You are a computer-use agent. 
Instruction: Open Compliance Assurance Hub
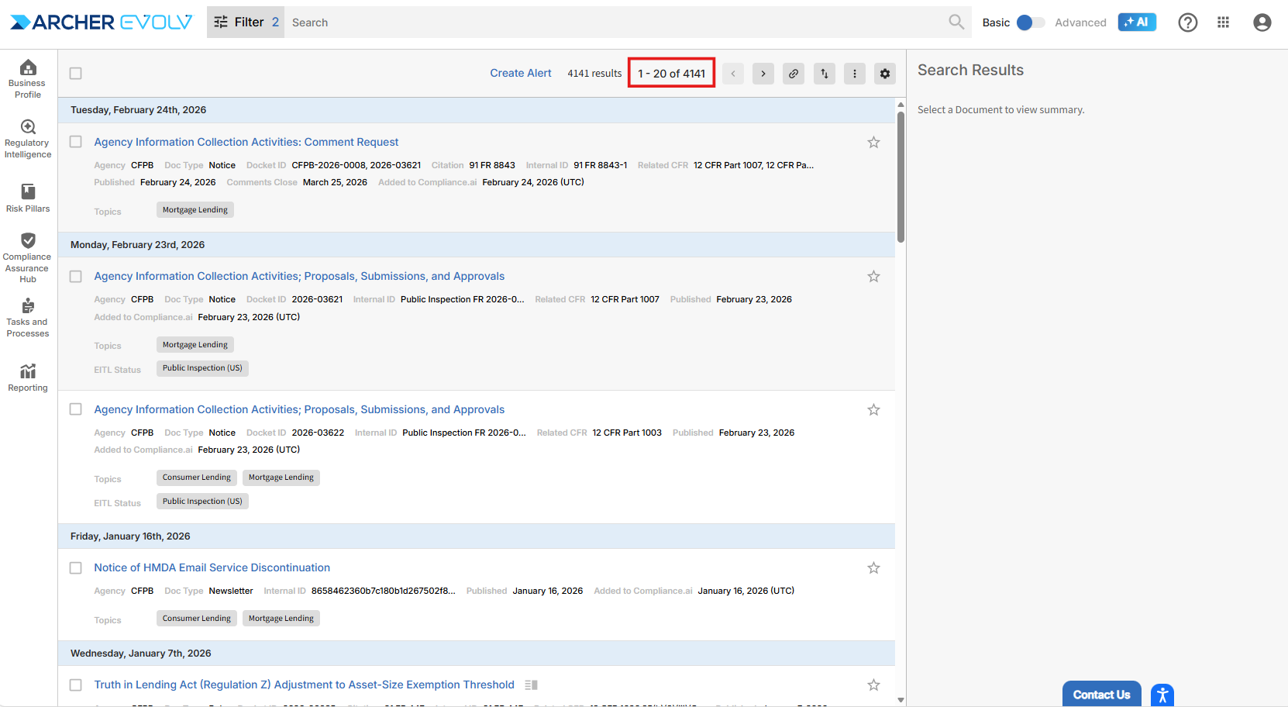28,257
